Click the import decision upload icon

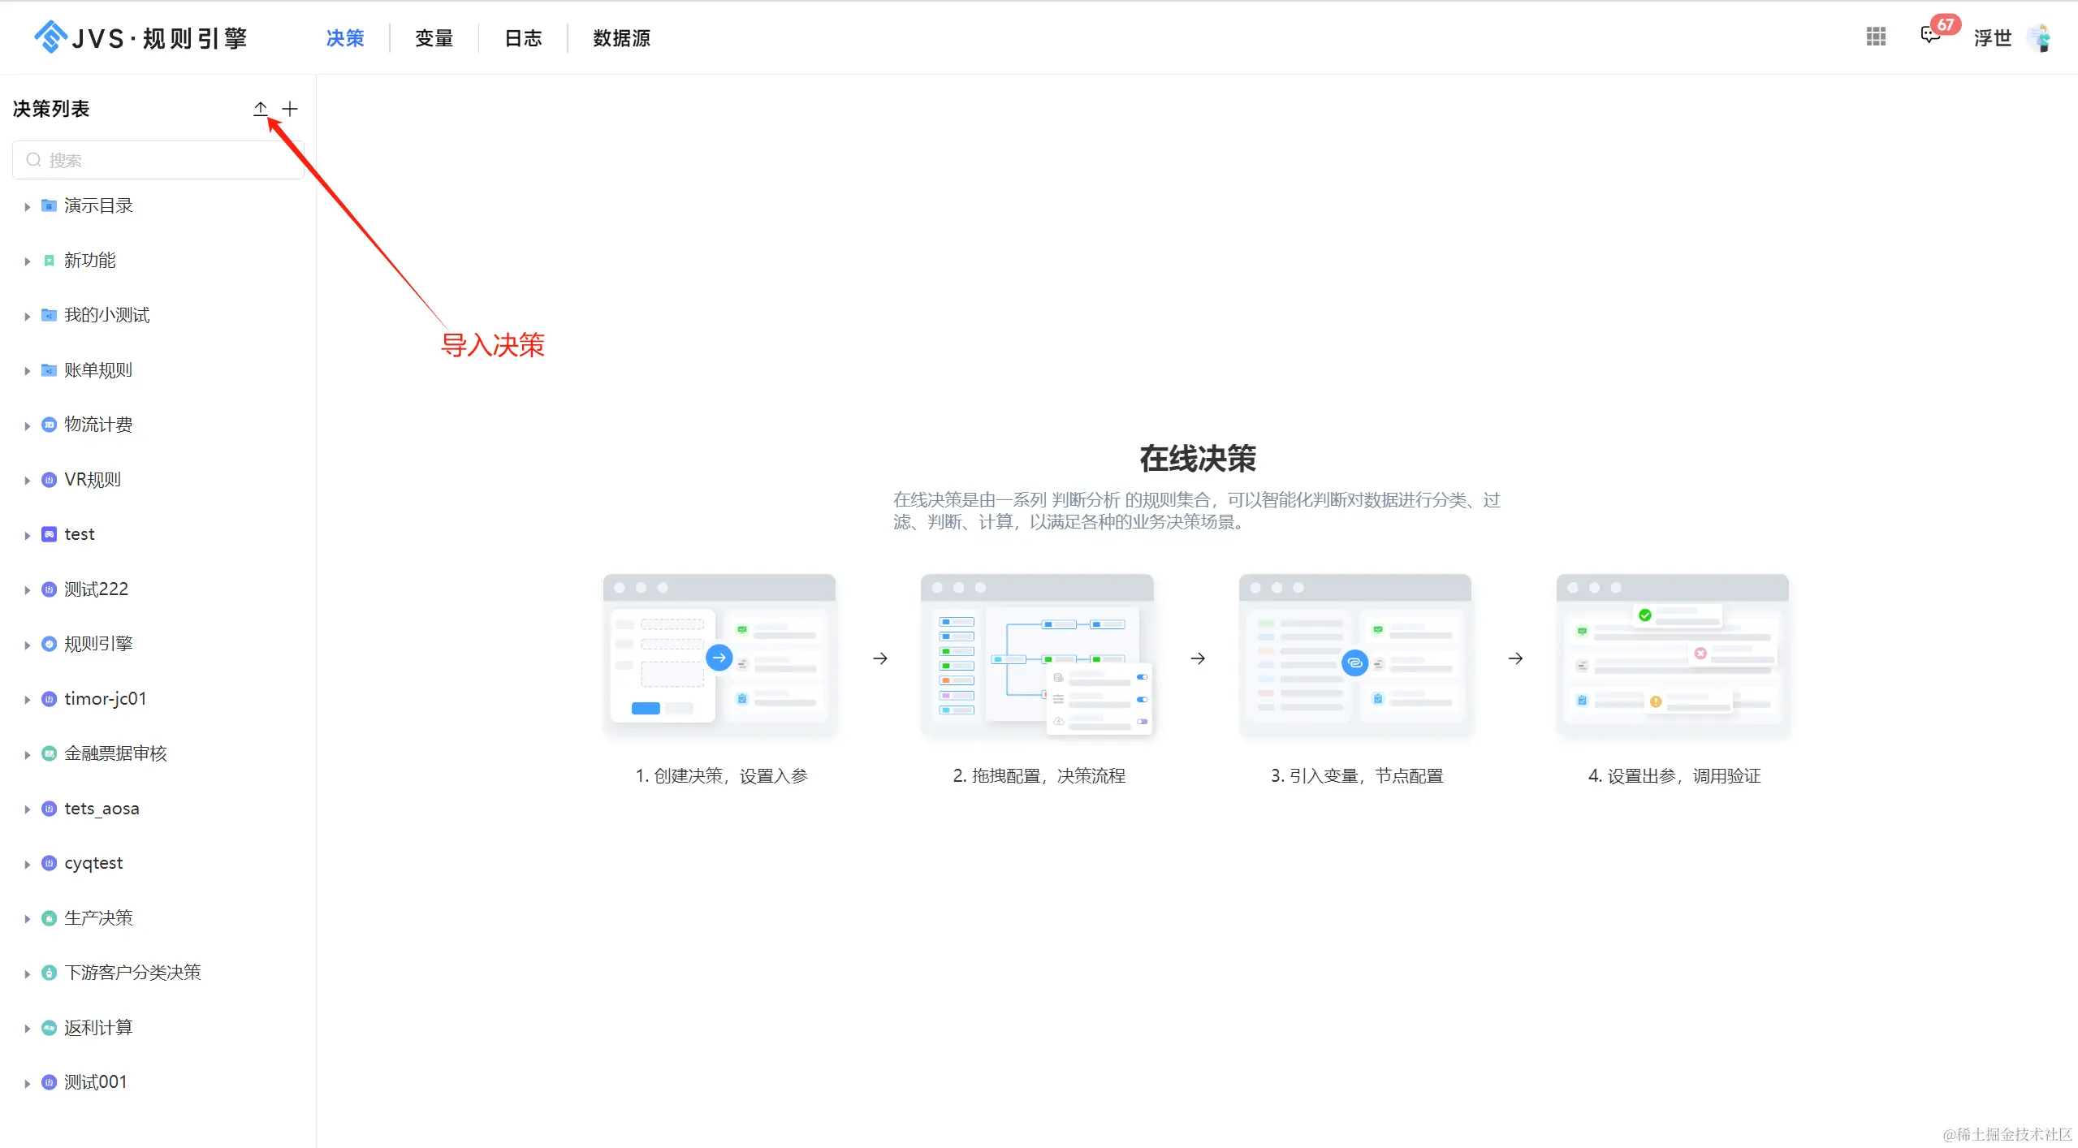(260, 108)
